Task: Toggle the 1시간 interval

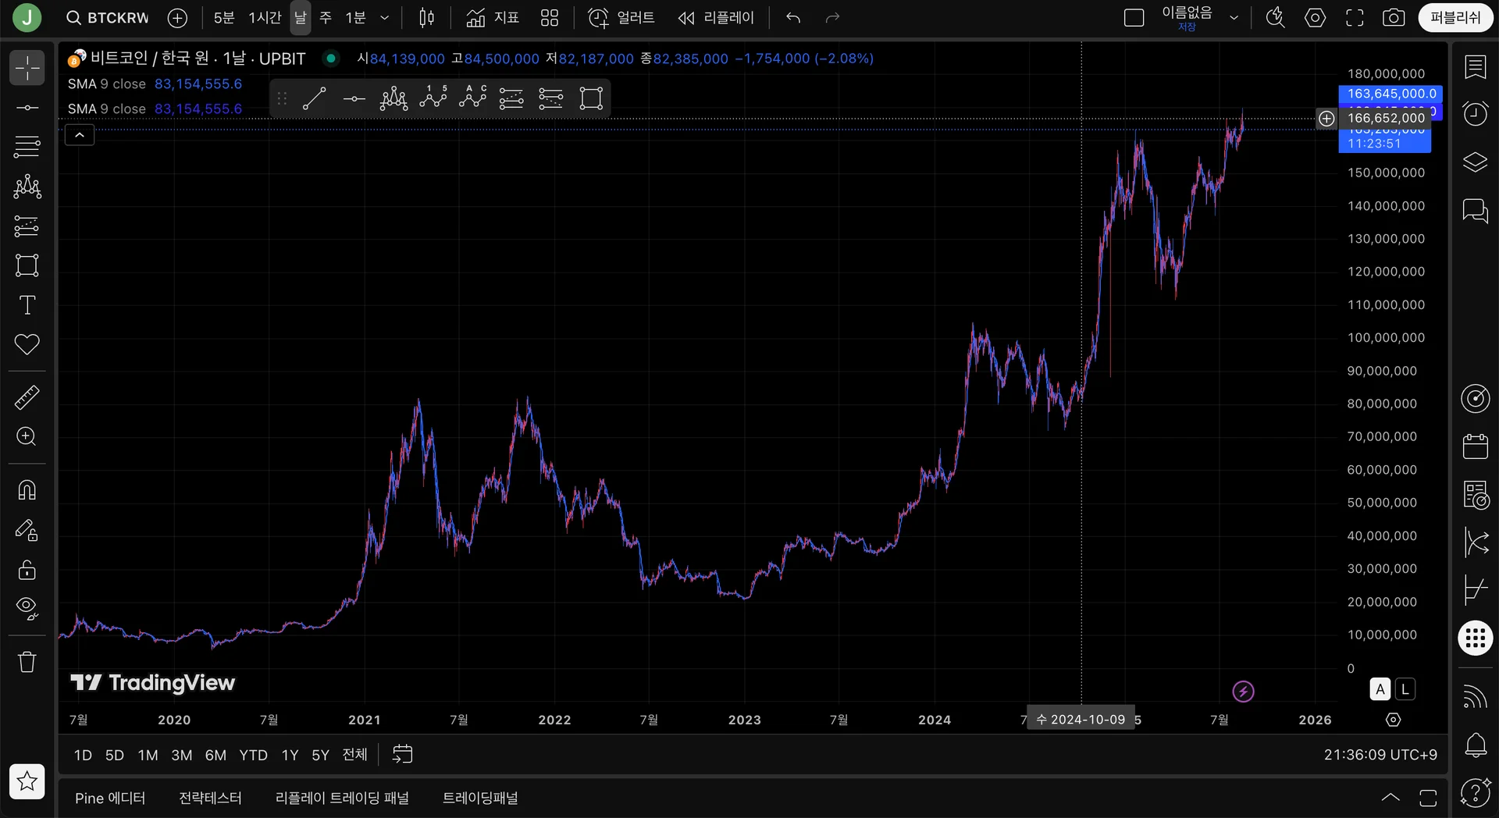Action: point(265,18)
